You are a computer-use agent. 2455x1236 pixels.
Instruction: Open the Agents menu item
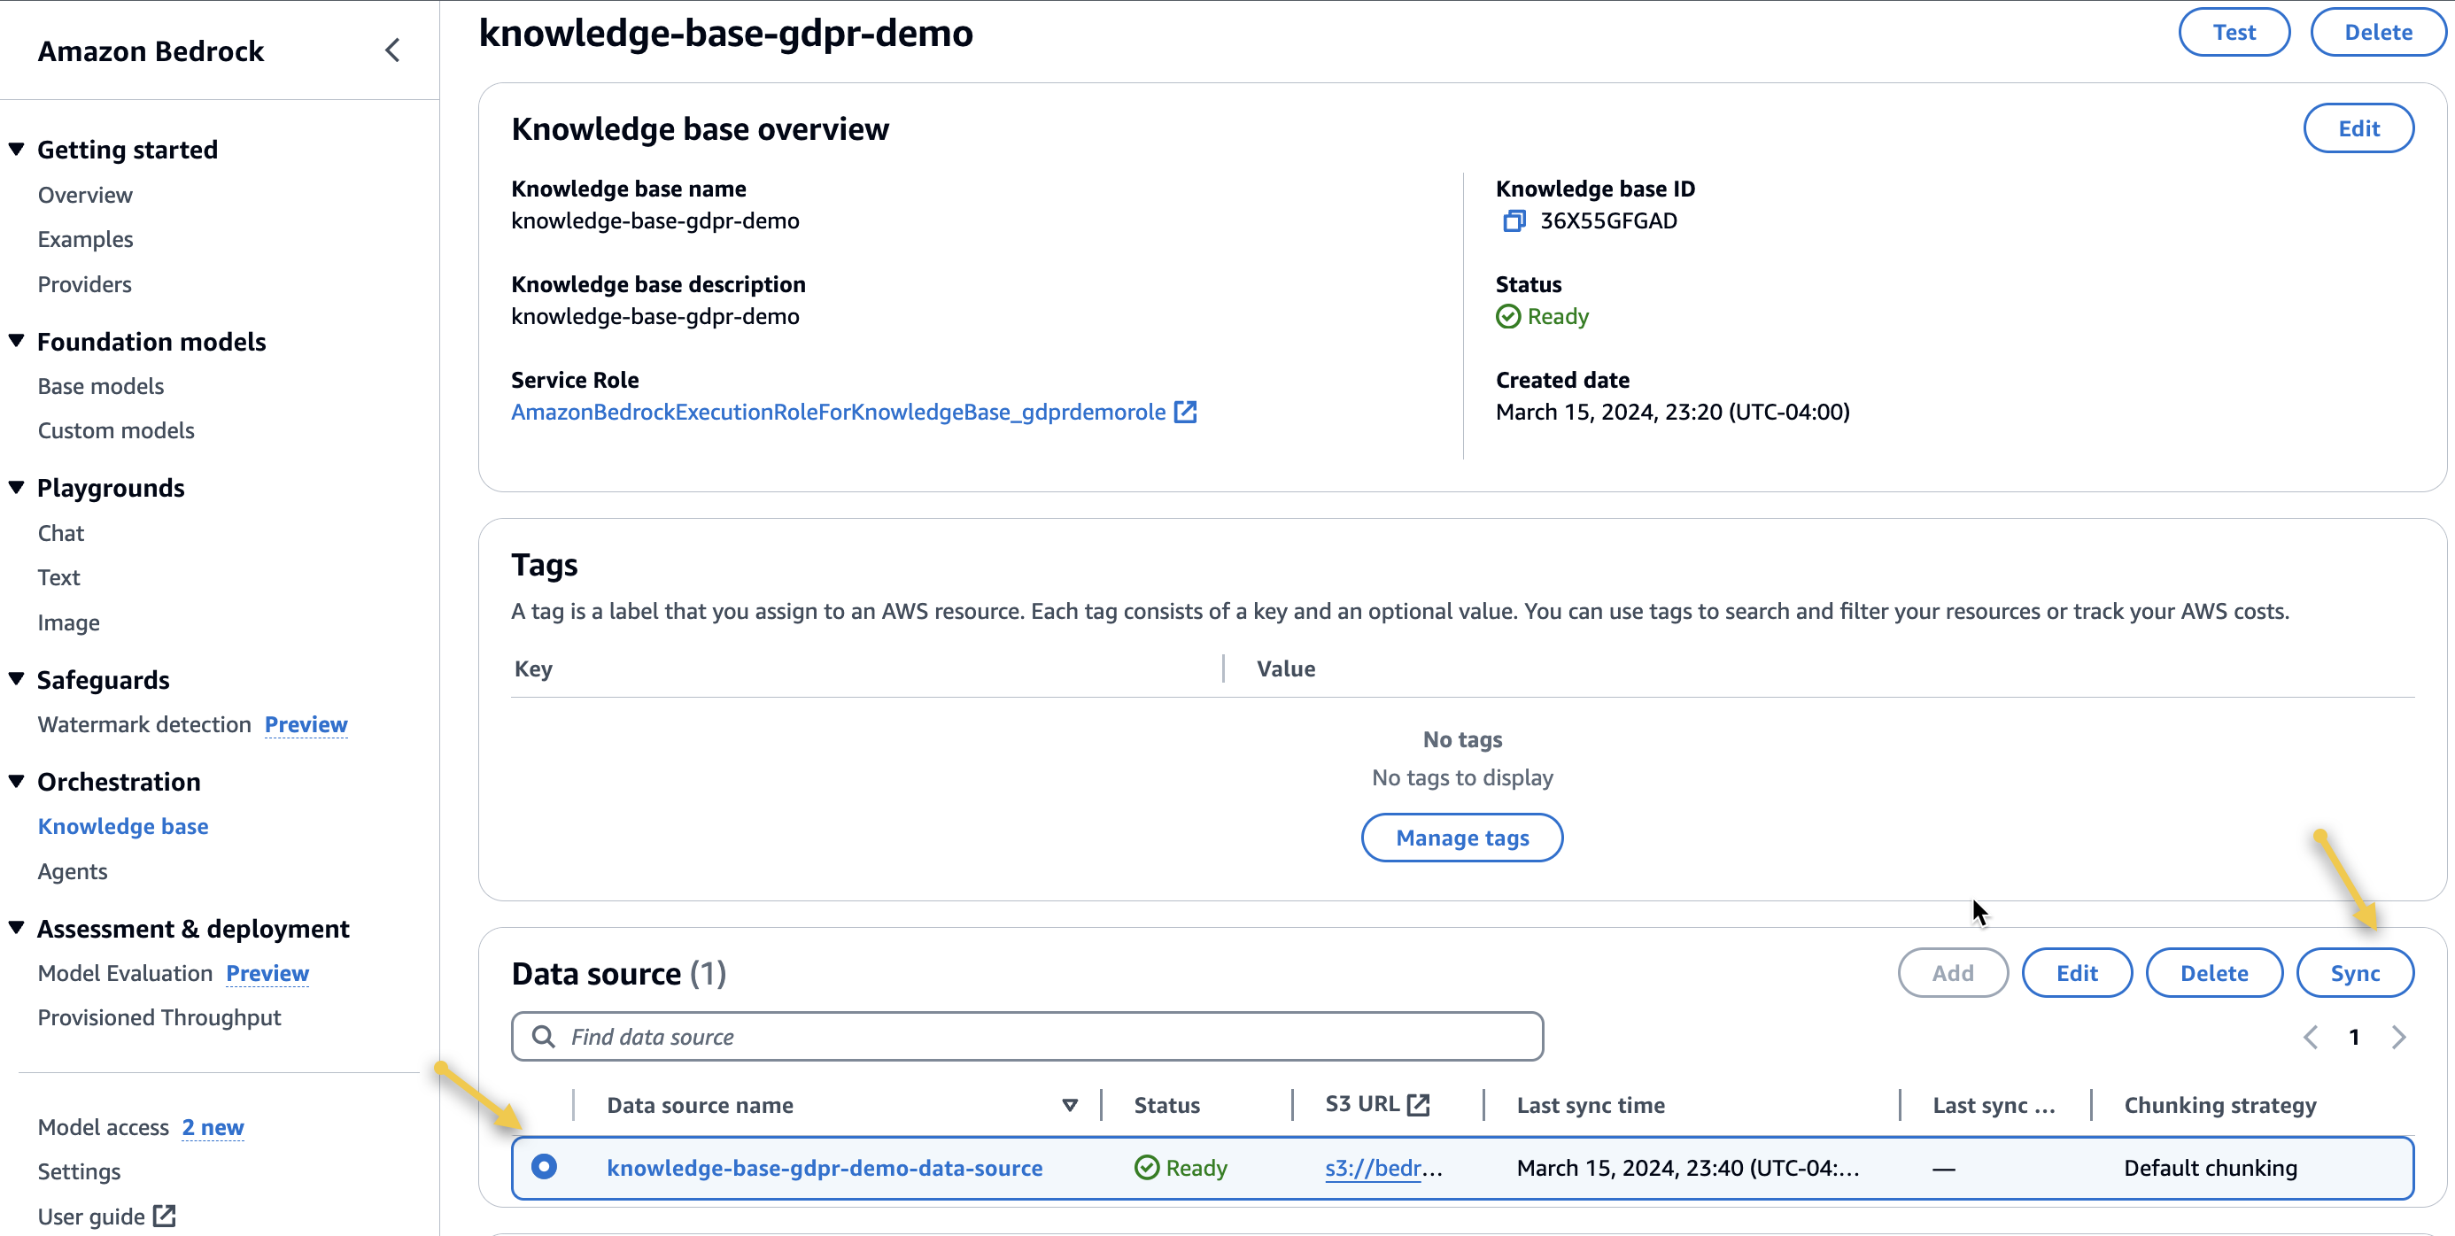point(73,871)
